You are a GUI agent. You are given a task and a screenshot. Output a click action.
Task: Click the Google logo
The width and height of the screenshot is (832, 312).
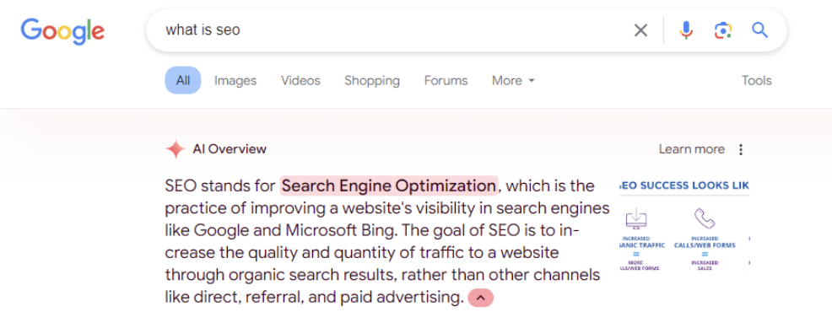62,32
